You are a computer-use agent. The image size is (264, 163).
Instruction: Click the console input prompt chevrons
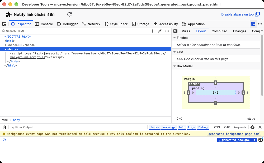tap(4, 140)
